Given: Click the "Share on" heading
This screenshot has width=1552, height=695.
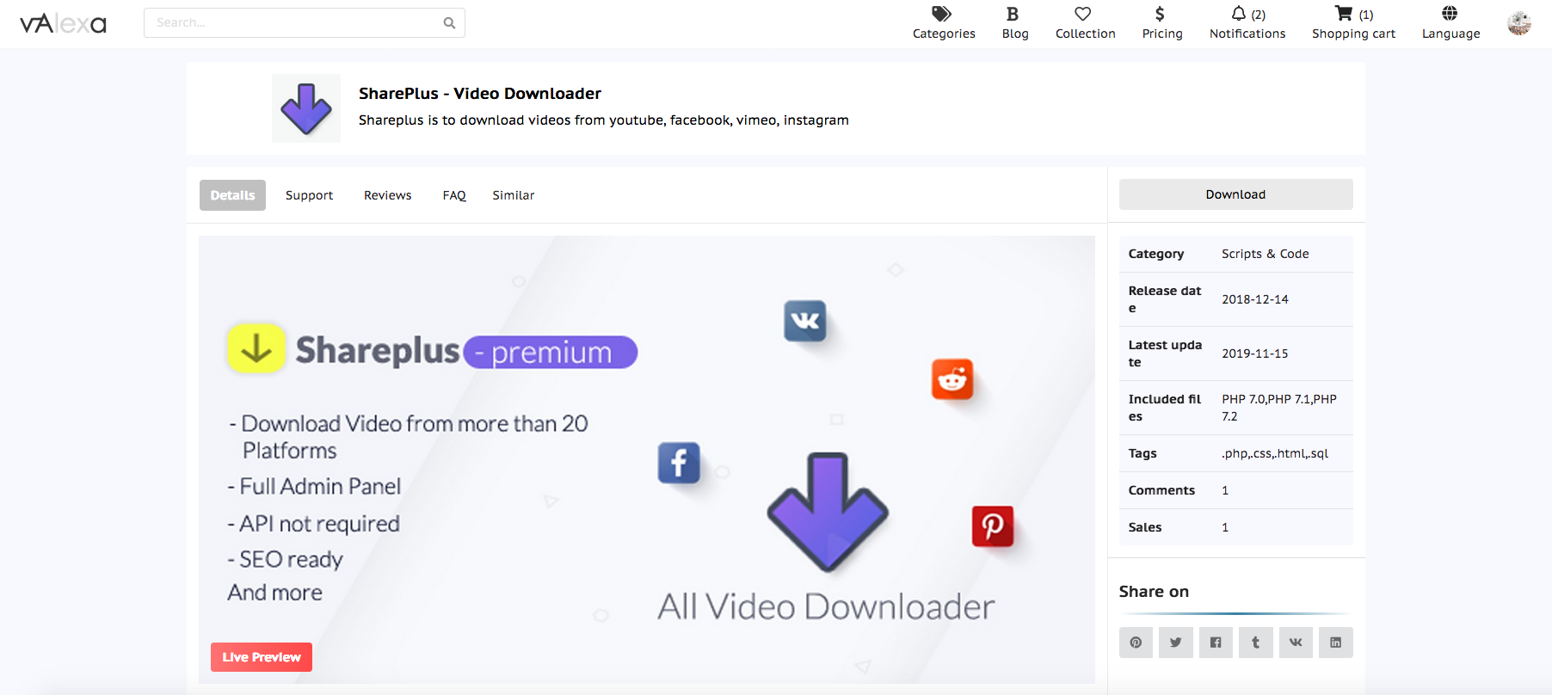Looking at the screenshot, I should tap(1154, 592).
